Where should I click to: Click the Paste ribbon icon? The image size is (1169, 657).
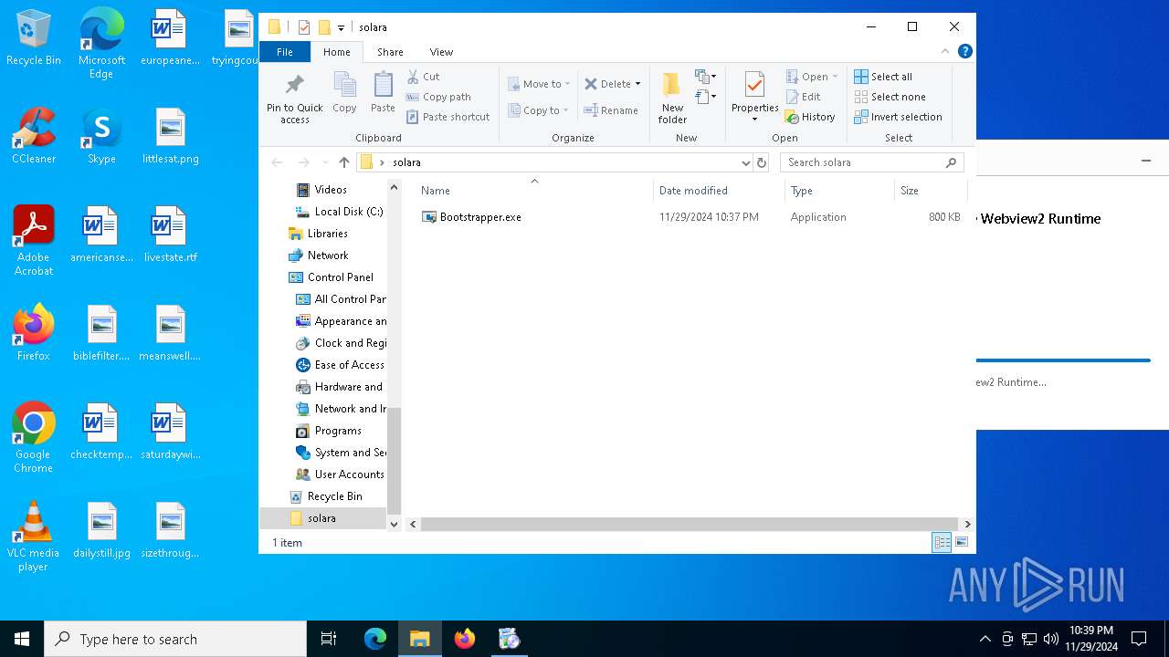(383, 93)
